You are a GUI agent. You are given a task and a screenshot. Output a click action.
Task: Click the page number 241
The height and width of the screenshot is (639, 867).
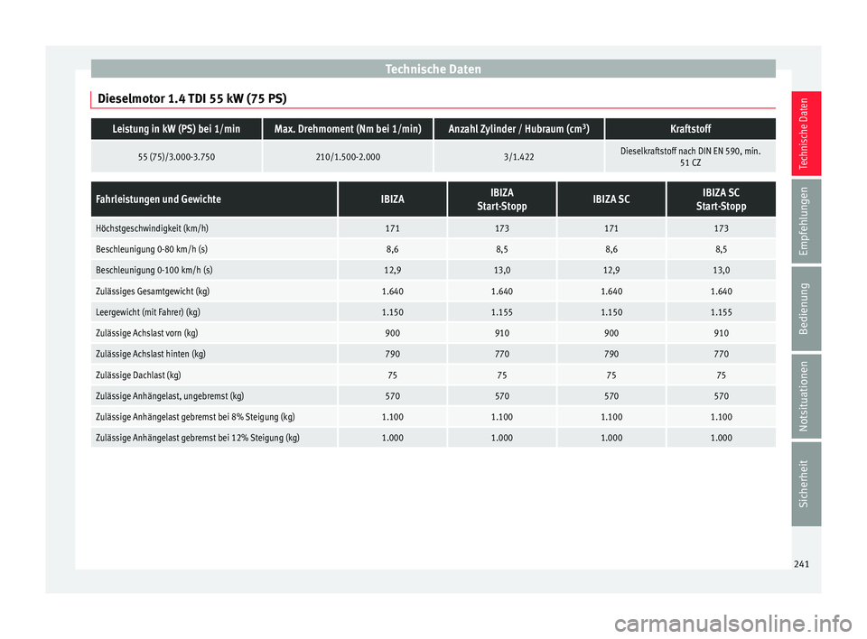(801, 564)
